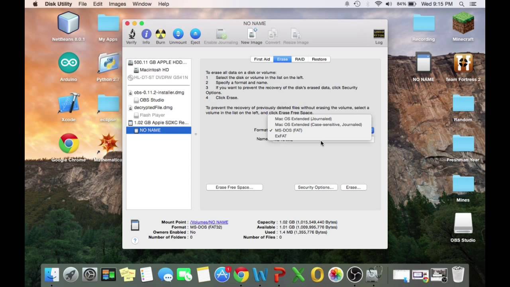Open Microsoft Word from the dock
This screenshot has height=287, width=510.
coord(260,274)
